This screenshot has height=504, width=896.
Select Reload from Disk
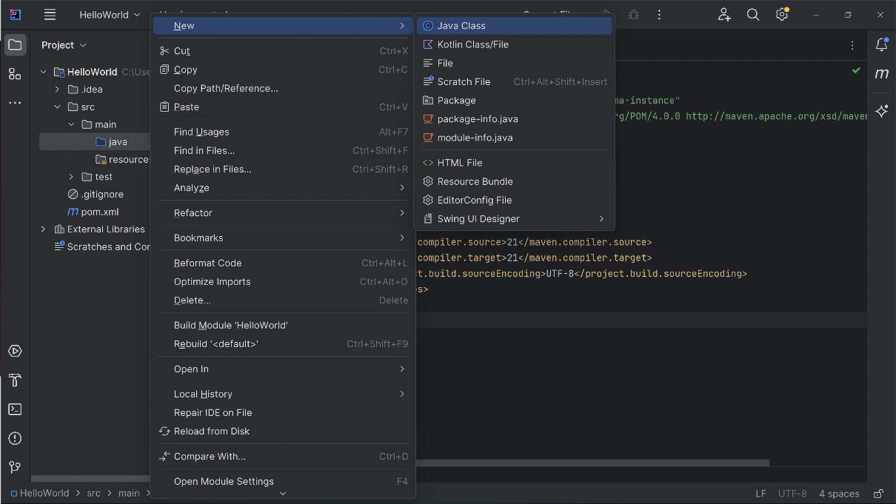283,431
